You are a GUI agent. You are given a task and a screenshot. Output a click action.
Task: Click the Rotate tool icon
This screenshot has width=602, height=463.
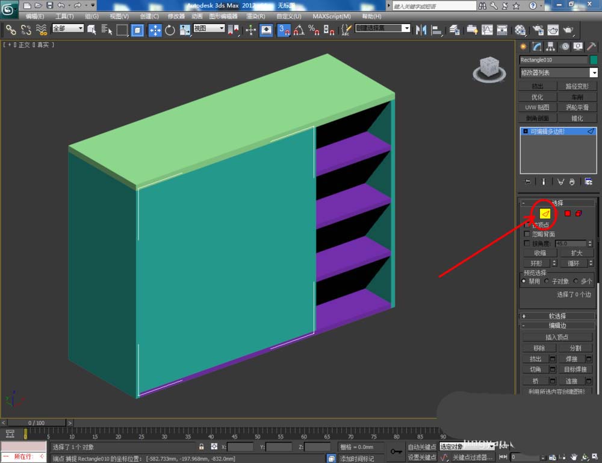point(170,30)
